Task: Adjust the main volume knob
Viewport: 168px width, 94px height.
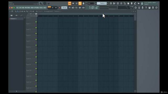Action: point(41,3)
